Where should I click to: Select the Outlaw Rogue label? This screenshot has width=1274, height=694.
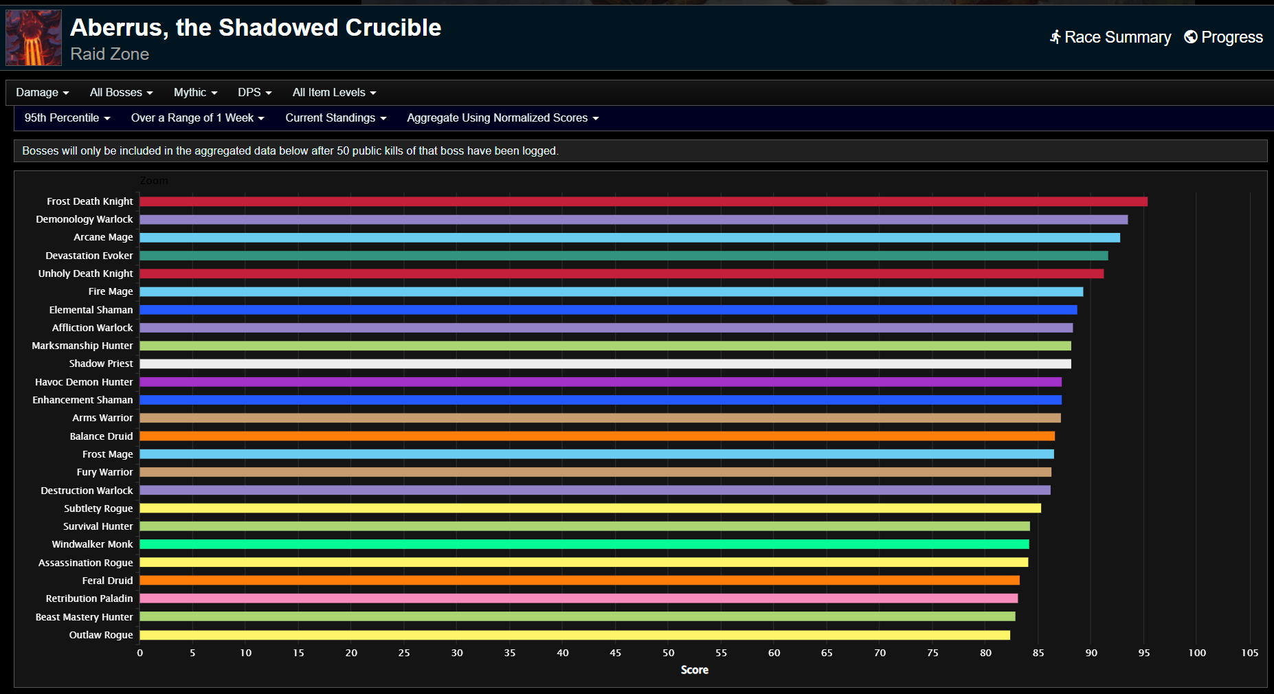click(101, 635)
